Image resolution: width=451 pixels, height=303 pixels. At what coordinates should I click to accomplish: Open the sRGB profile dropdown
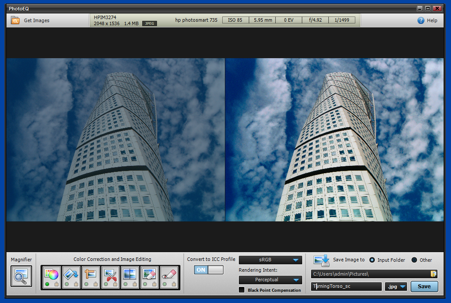pos(270,260)
